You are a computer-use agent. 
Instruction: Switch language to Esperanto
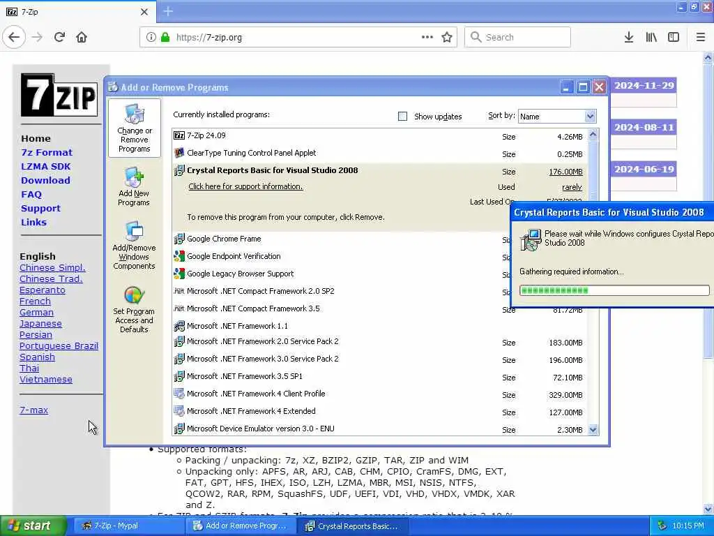click(43, 290)
